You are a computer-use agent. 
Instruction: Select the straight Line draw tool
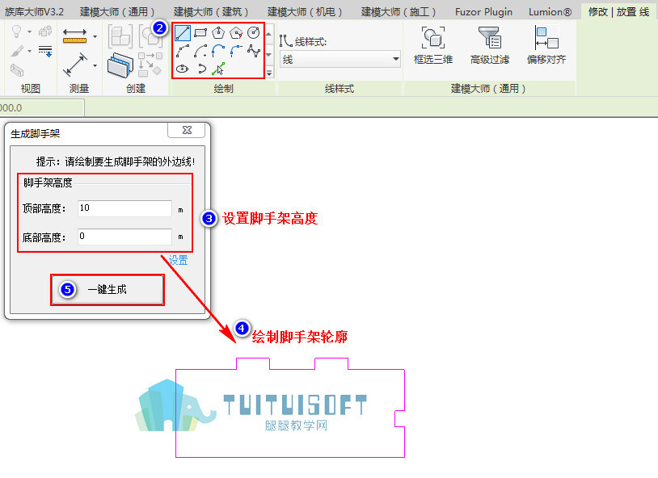(x=183, y=33)
